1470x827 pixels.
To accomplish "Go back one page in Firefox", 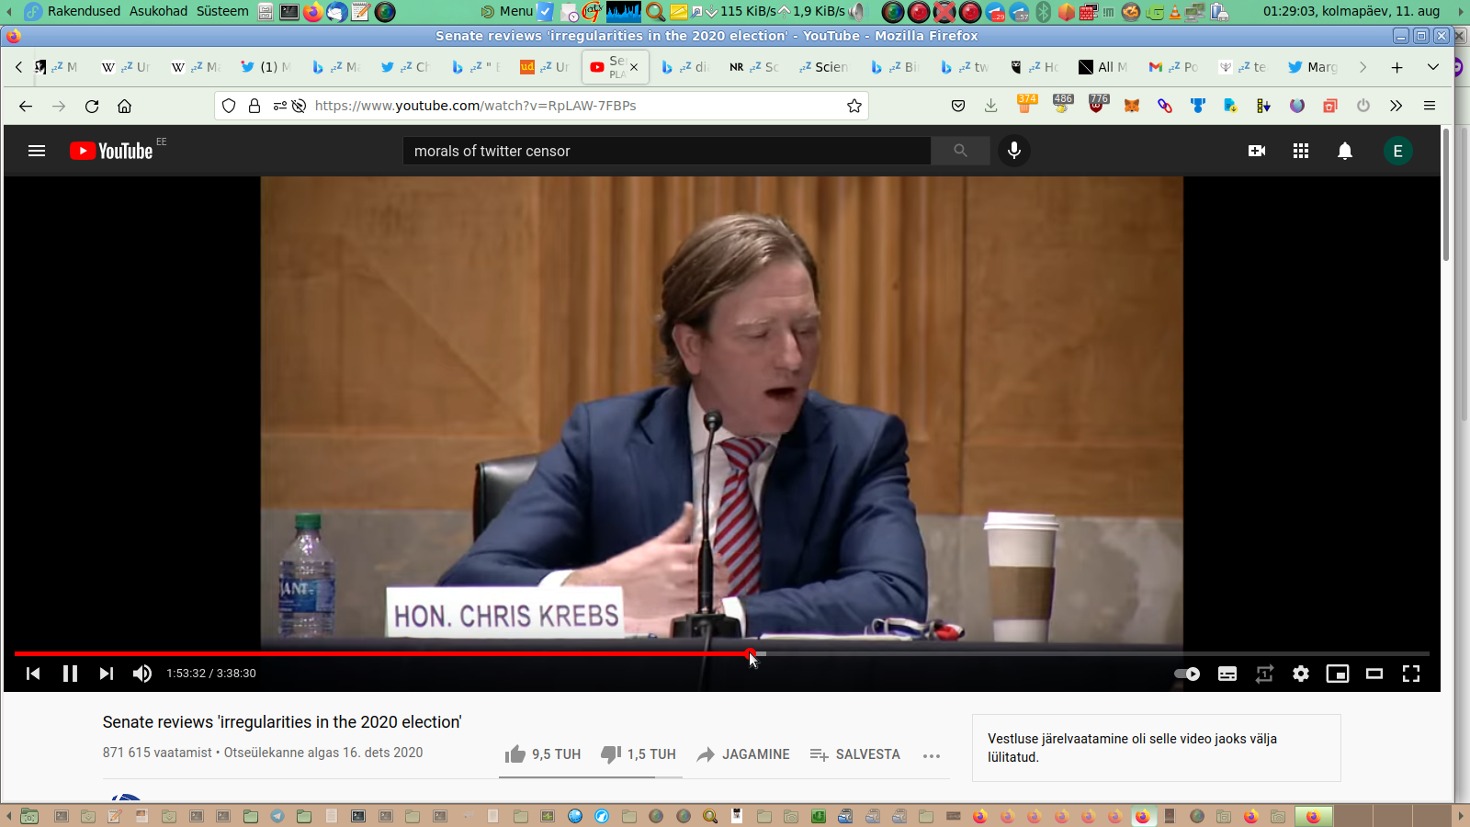I will [26, 106].
